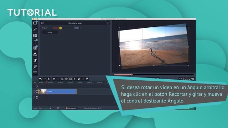Click the Crop and rotate icon
228x128 pixels.
pyautogui.click(x=62, y=79)
